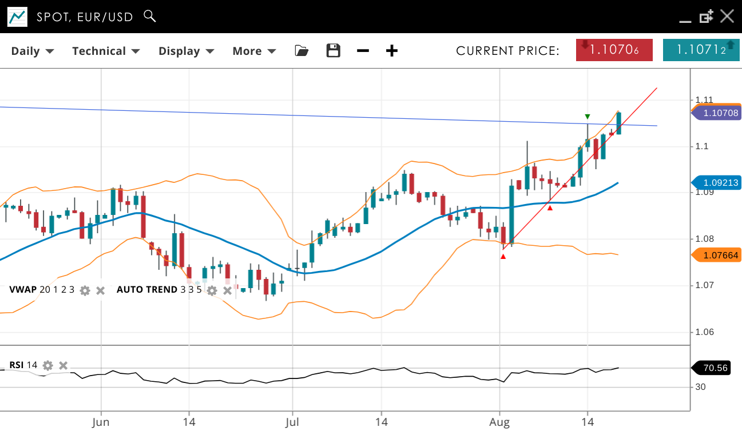
Task: Click the red sell price 1.1070
Action: (614, 50)
